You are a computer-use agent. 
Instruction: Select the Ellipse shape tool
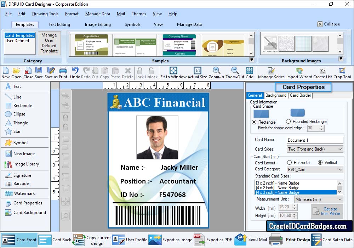point(15,114)
